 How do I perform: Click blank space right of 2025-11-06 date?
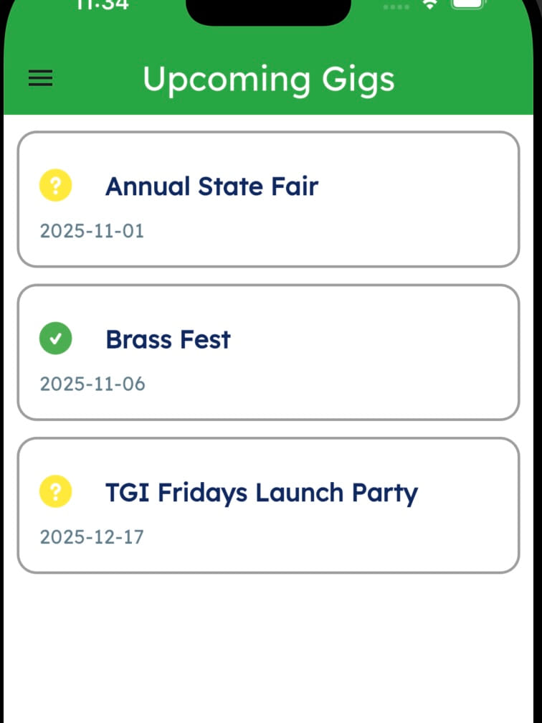[x=323, y=384]
